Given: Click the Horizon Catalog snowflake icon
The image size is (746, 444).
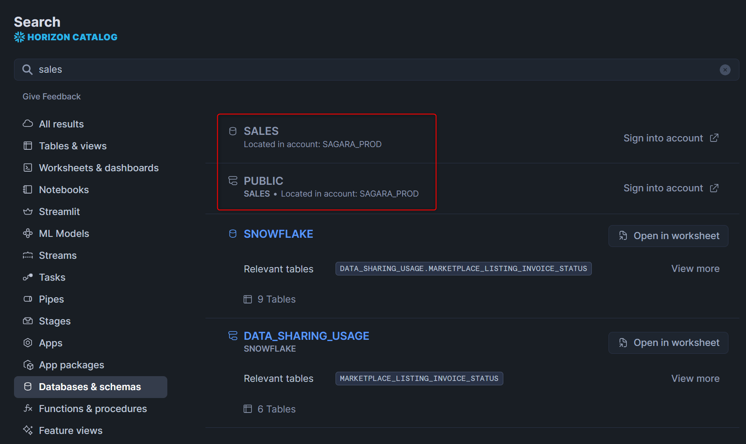Looking at the screenshot, I should coord(19,37).
